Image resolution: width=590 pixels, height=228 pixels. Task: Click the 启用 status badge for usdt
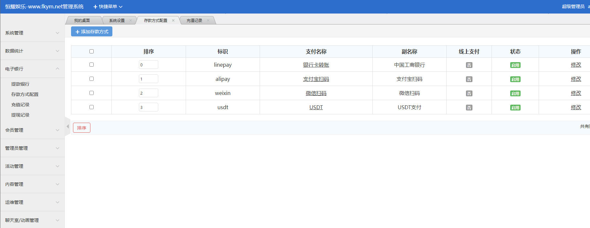coord(515,108)
